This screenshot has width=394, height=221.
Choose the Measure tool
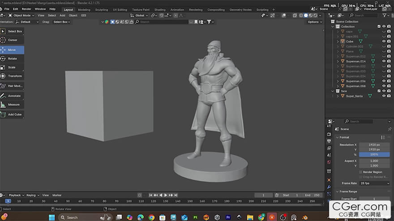pyautogui.click(x=13, y=104)
